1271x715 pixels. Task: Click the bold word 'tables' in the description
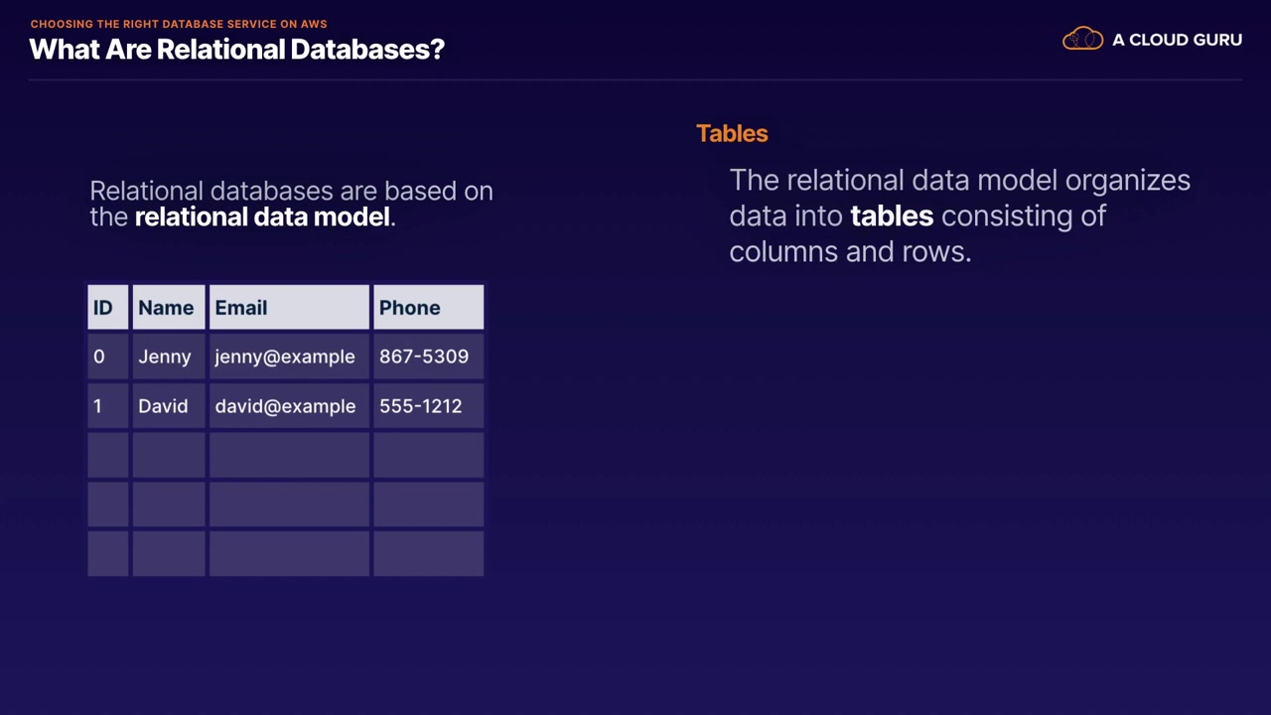tap(892, 215)
